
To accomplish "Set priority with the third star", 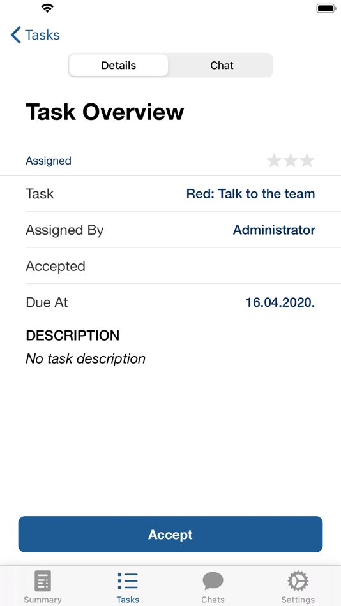I will (x=307, y=160).
